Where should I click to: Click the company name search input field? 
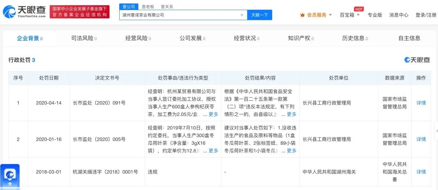coord(178,15)
